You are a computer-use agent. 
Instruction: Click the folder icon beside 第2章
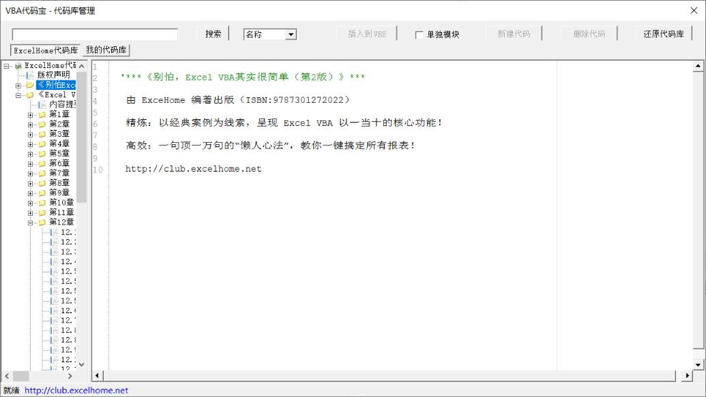coord(42,124)
